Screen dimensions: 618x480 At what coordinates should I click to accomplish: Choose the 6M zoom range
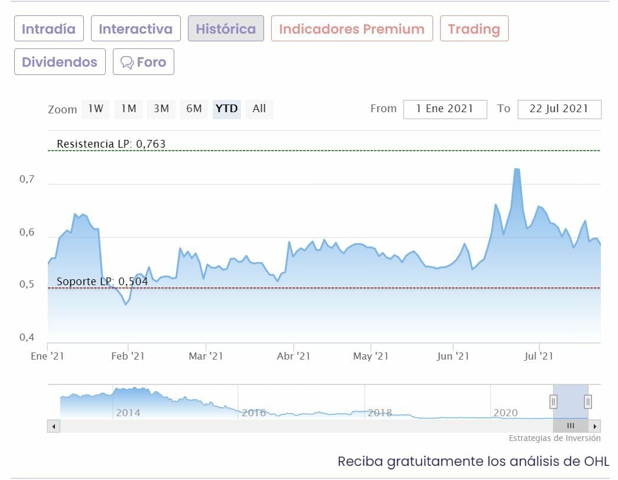pos(194,109)
